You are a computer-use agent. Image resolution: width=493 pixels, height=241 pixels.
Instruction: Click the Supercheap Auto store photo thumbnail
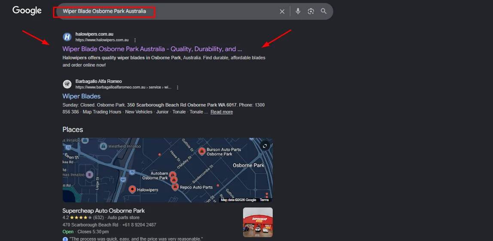pyautogui.click(x=258, y=222)
